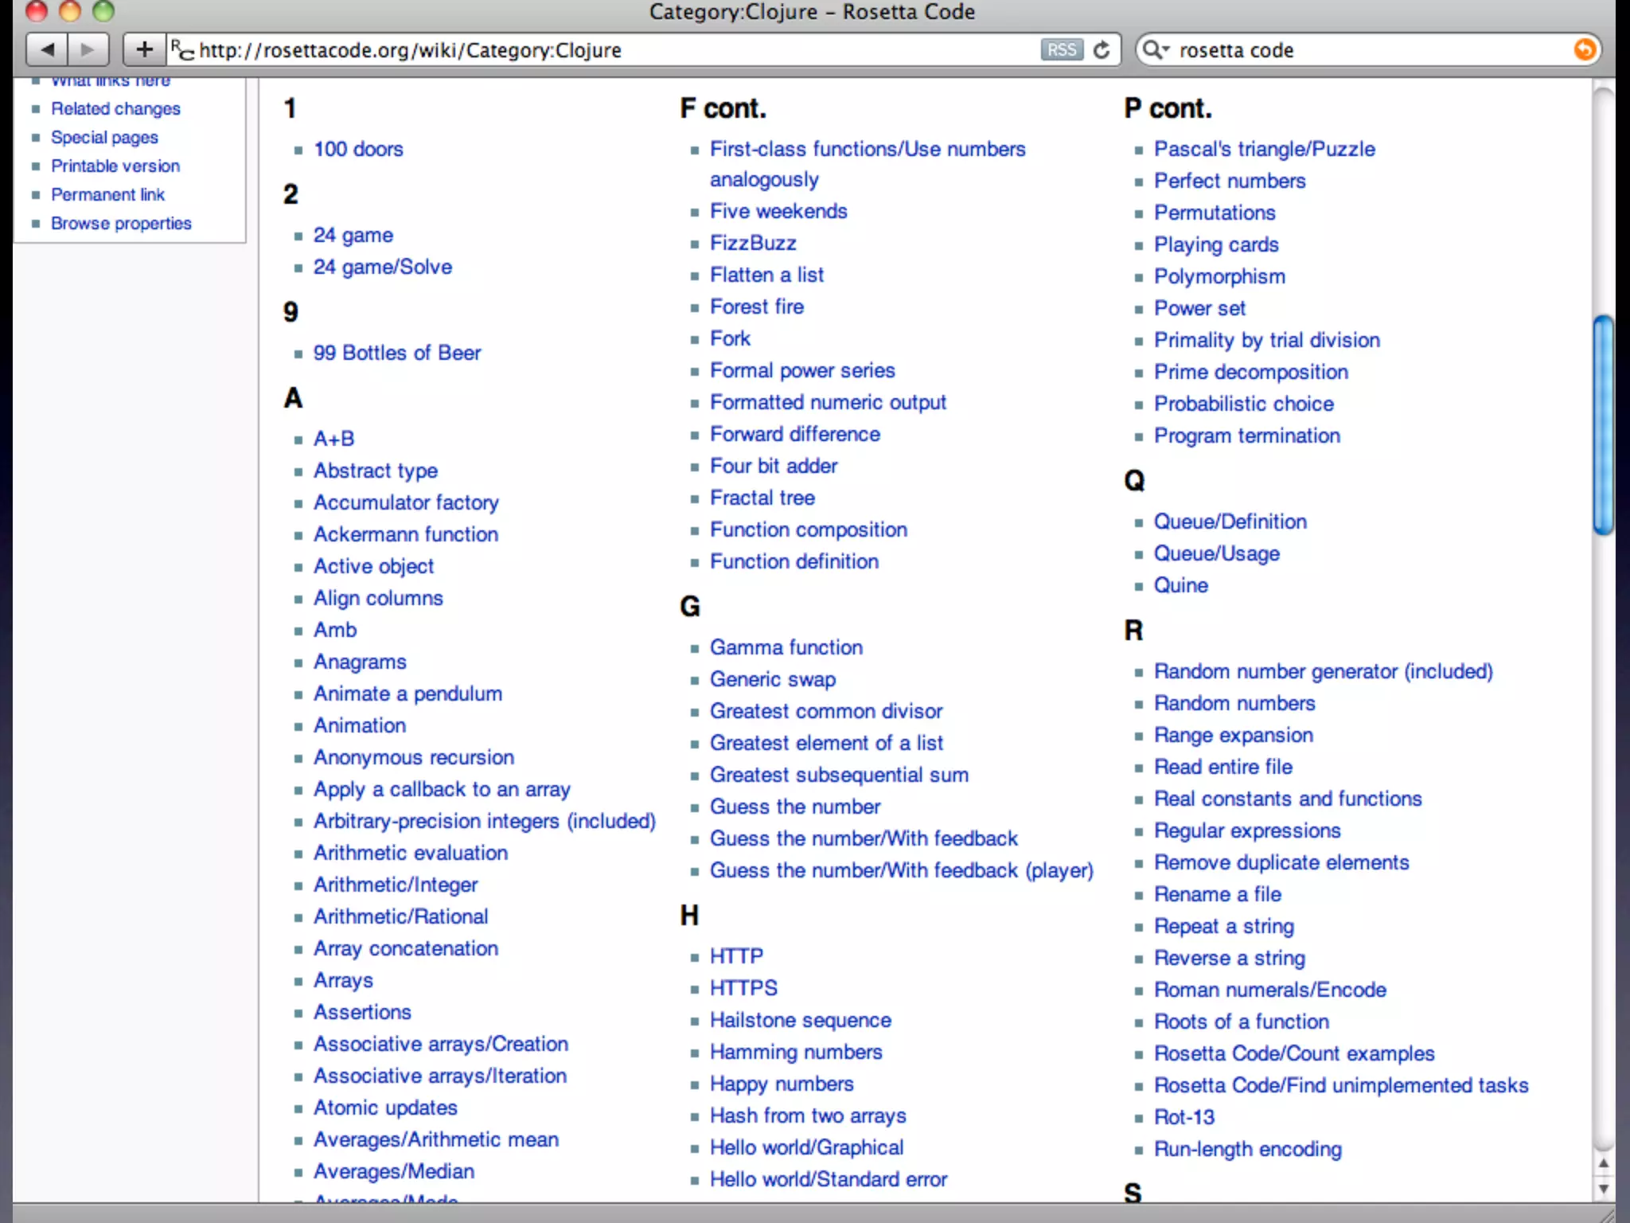
Task: Click the Rosetta Code favicon in address bar
Action: 182,50
